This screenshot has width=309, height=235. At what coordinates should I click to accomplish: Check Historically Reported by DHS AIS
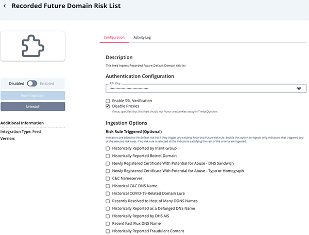(x=108, y=216)
